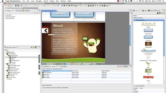Collapse the About_screen node in model tree
This screenshot has height=93, width=166.
coord(6,64)
